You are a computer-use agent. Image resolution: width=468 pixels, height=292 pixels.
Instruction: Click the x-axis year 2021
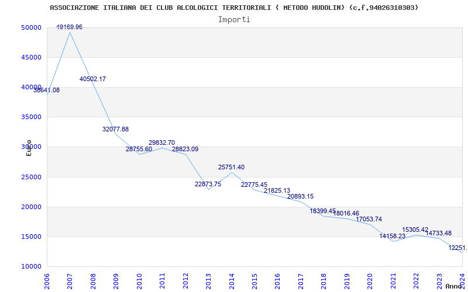point(393,281)
